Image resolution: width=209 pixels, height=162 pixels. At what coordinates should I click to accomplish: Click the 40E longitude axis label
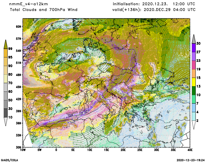tap(190, 150)
